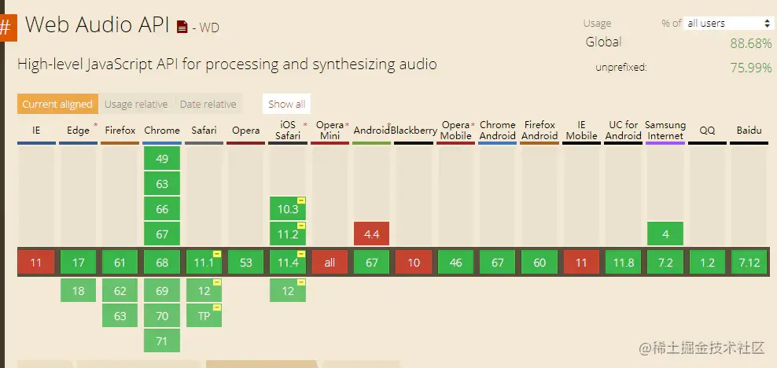Click the IE Mobile column header
Viewport: 777px width, 368px height.
(x=581, y=131)
